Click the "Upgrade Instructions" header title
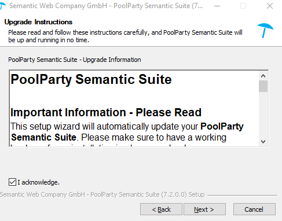Screen dimensions: 282x221 click(38, 22)
